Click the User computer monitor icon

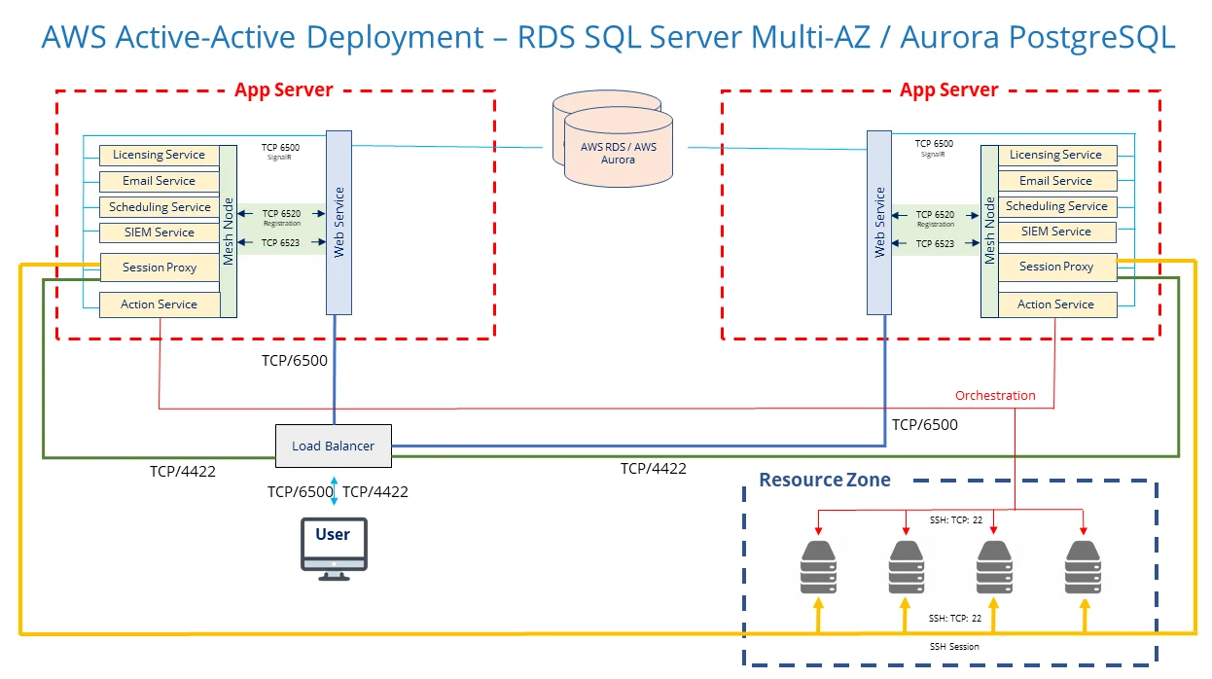[334, 550]
